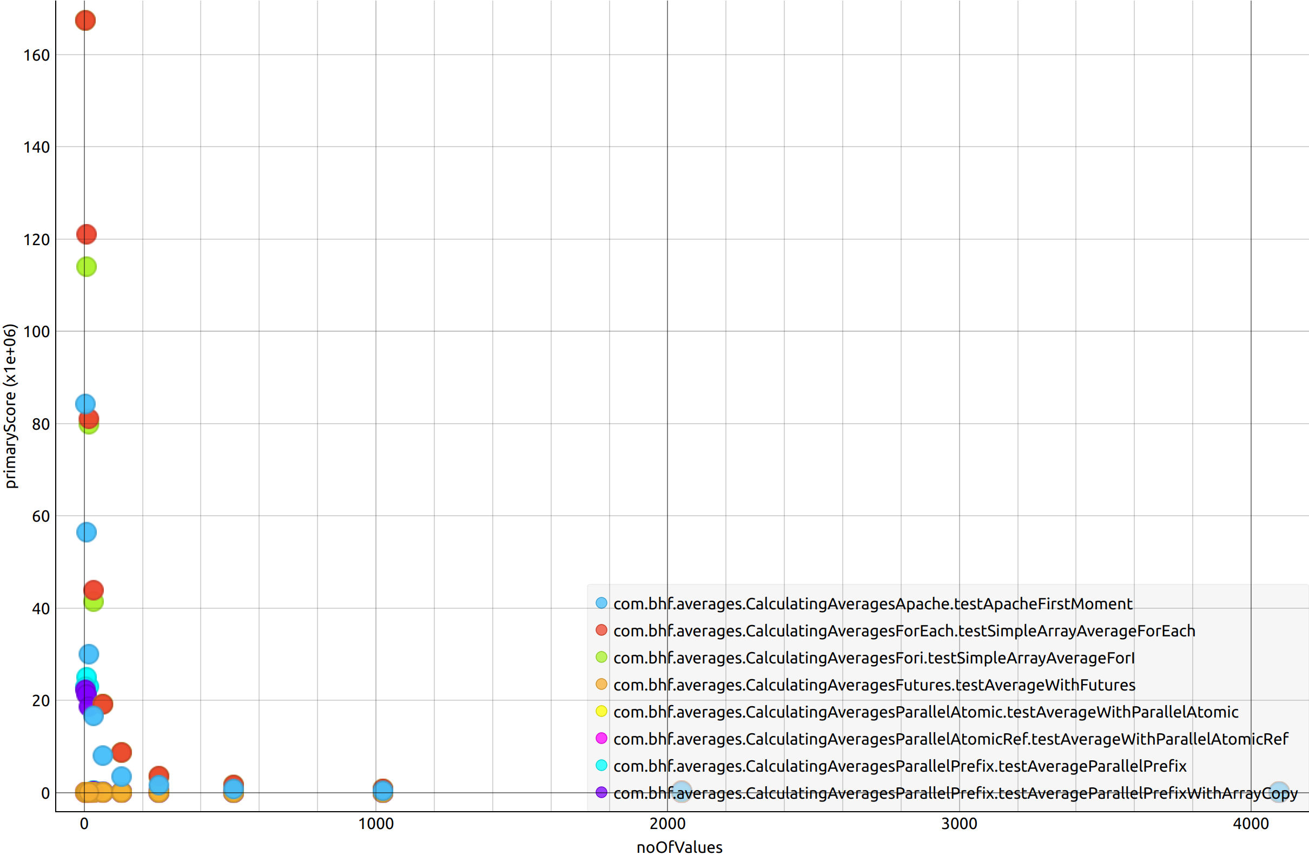
Task: Click the orange testAverageWithFutures legend marker
Action: pos(601,684)
